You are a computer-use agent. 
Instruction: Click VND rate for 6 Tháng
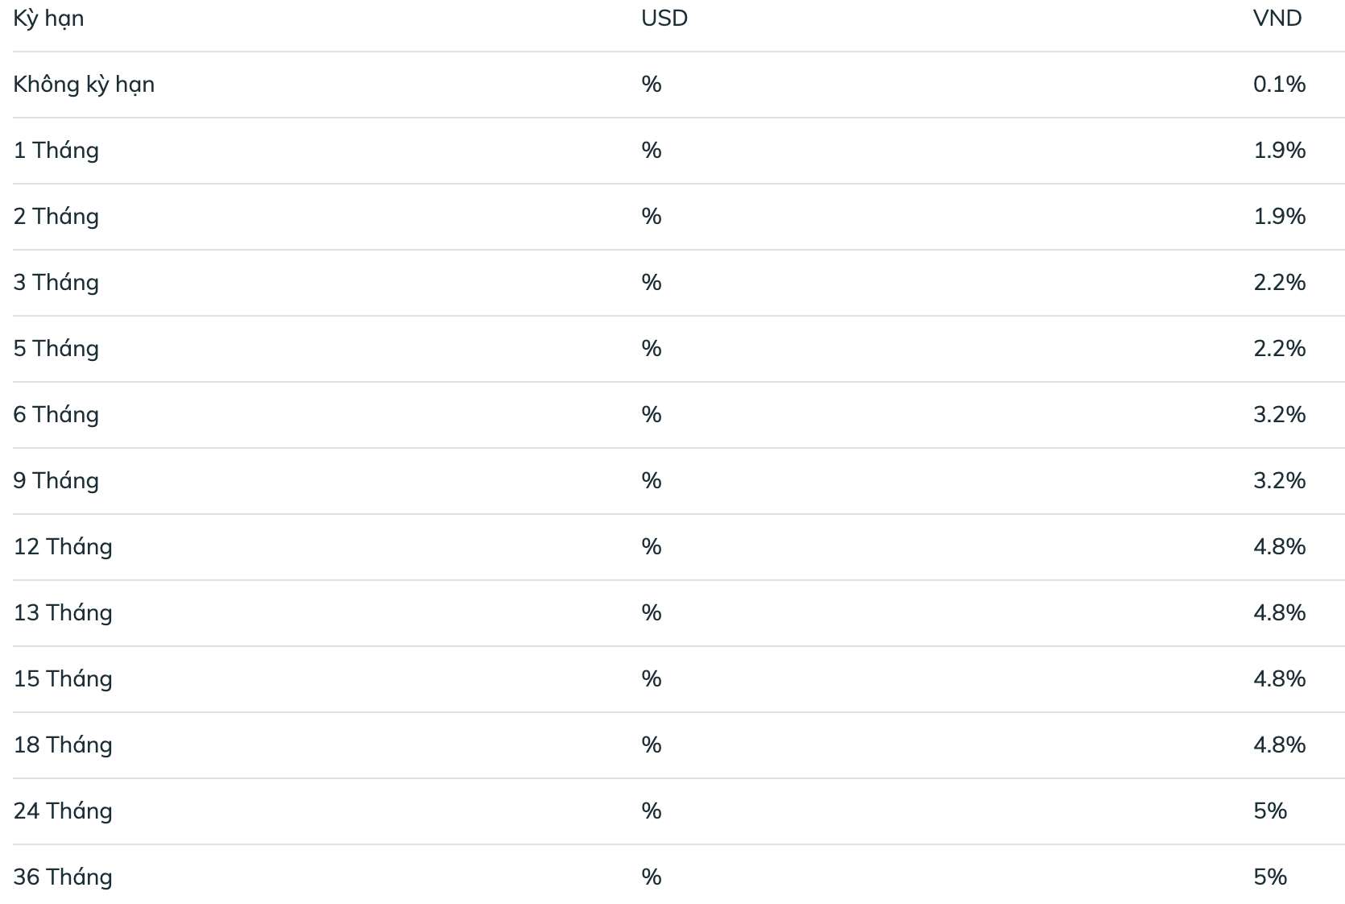point(1279,415)
